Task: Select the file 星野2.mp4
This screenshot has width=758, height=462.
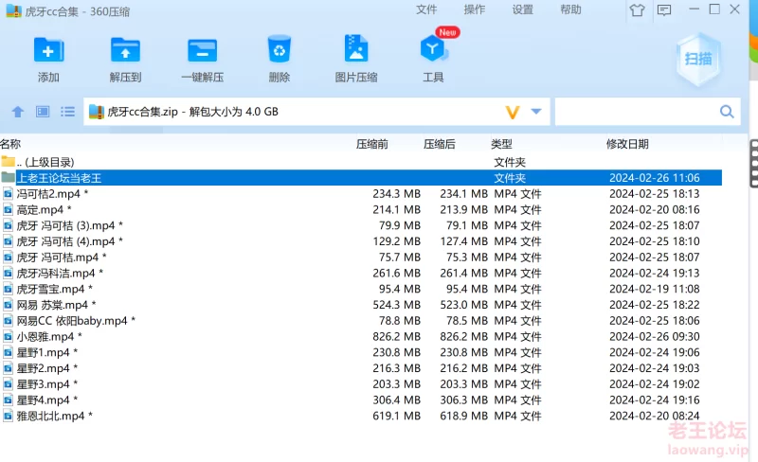Action: pyautogui.click(x=361, y=368)
